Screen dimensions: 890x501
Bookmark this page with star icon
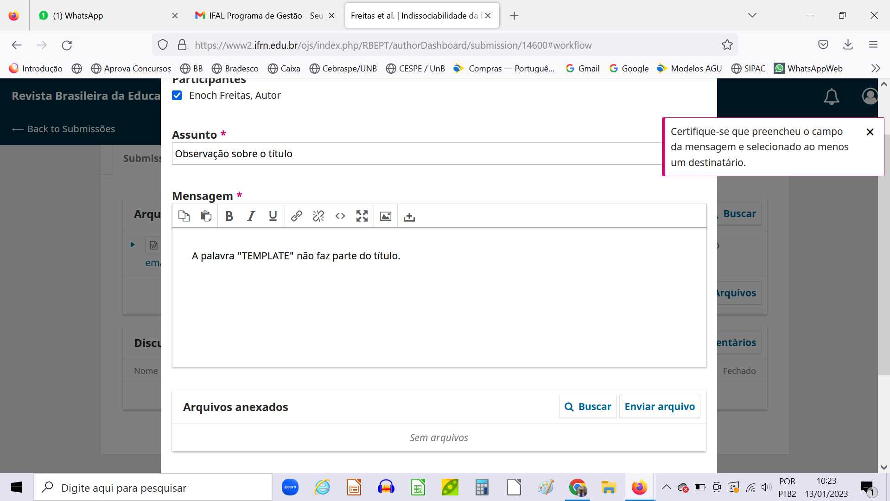point(727,45)
